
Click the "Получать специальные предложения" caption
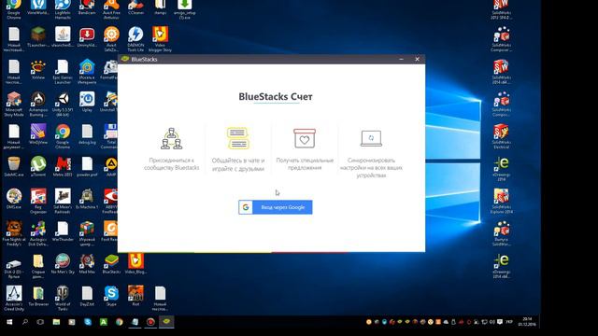tap(305, 164)
